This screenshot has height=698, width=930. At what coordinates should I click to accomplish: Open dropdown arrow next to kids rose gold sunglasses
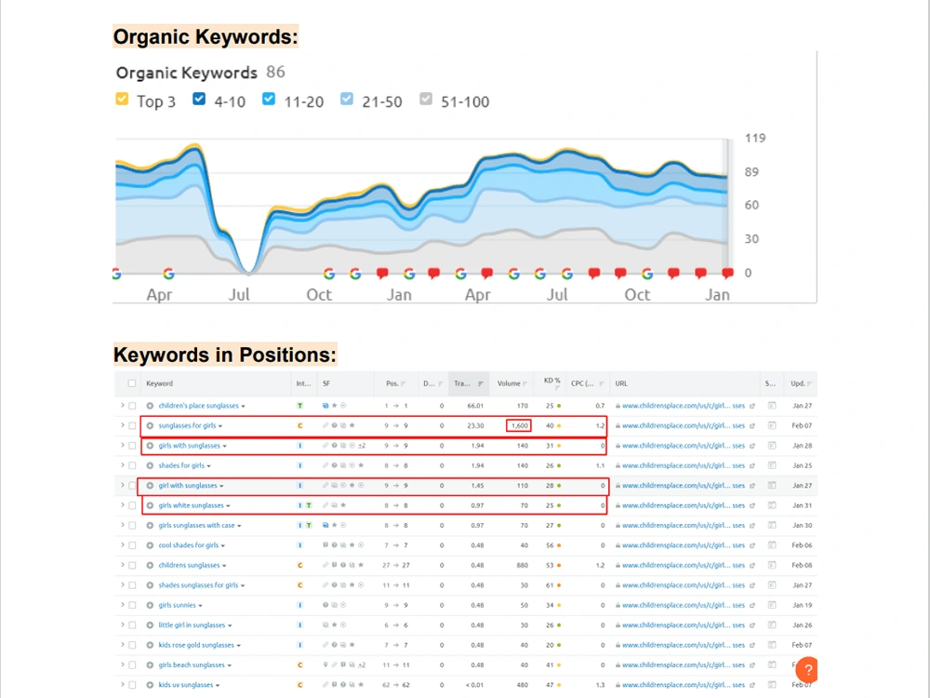tap(239, 646)
